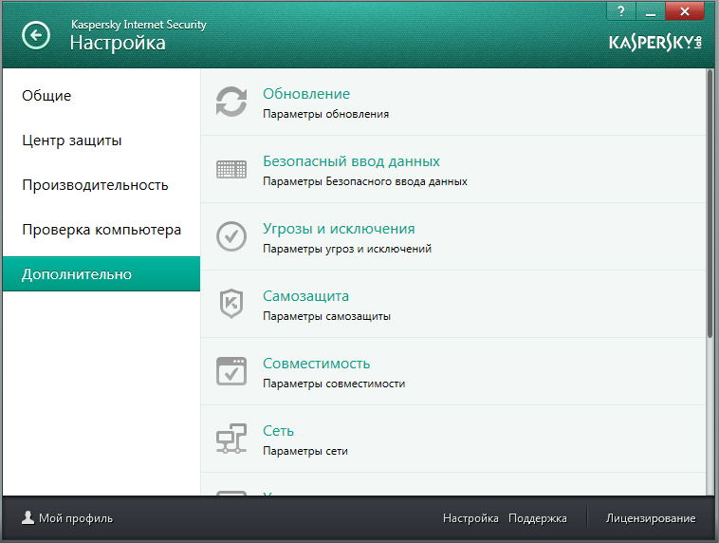Screen dimensions: 719x543
Task: Click 'Параметры совместимости' description text
Action: click(x=334, y=384)
